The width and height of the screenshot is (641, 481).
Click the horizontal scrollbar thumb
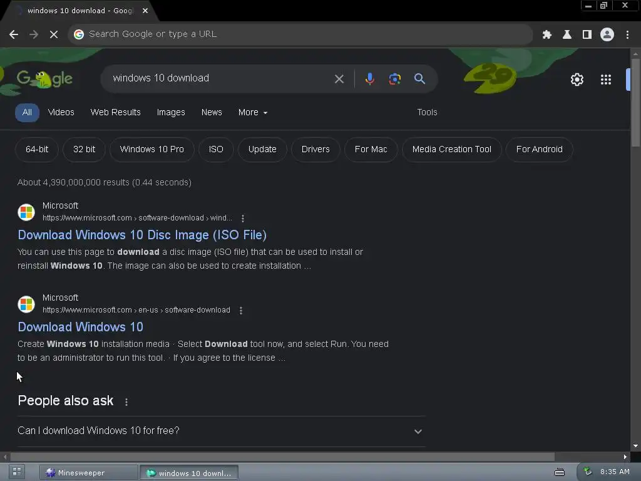point(282,457)
